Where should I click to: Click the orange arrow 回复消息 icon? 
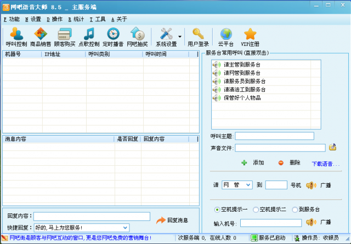(161, 220)
